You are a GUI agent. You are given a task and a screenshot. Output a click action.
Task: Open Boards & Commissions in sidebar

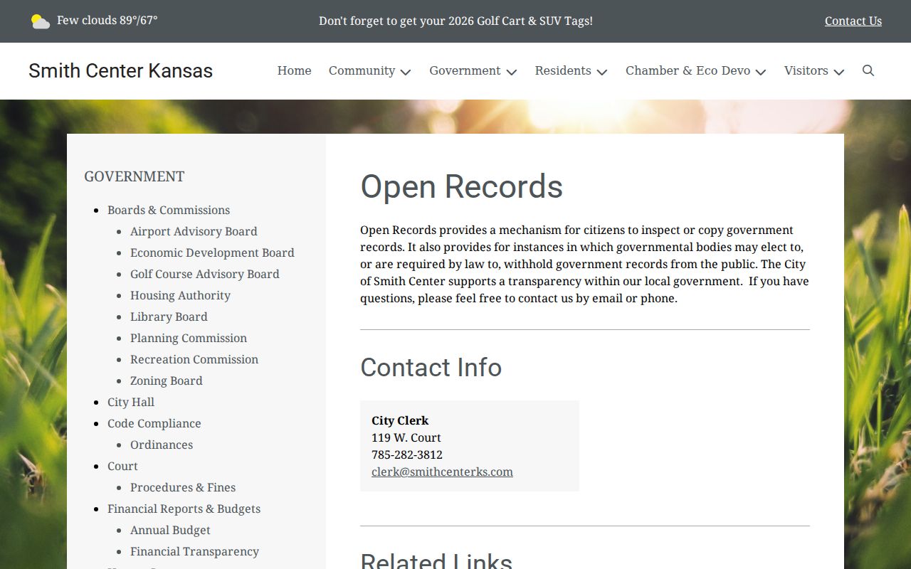click(169, 210)
